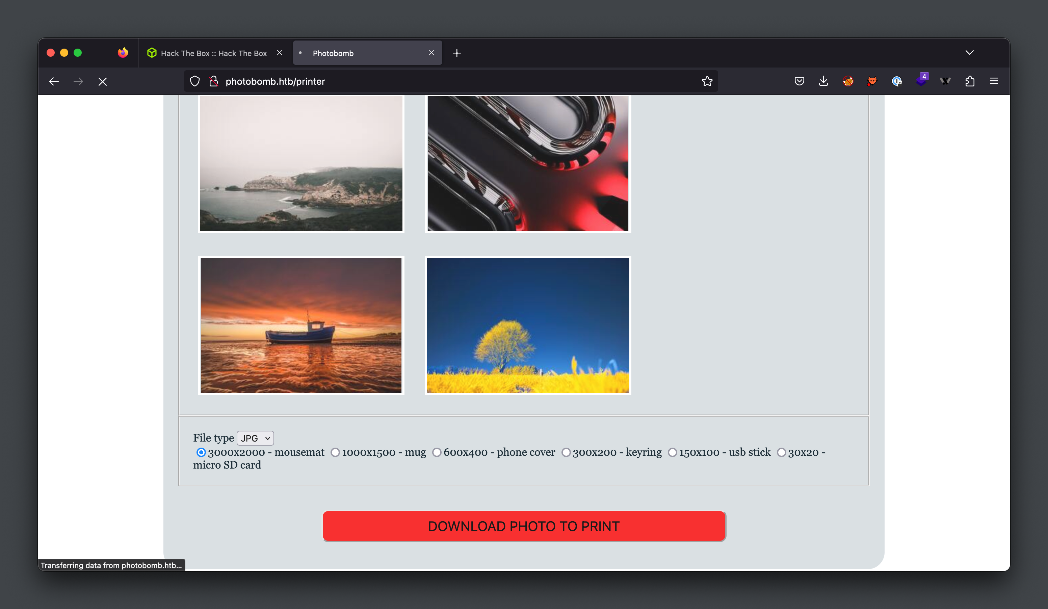Click the Firefox View icon
This screenshot has width=1048, height=609.
pos(123,53)
